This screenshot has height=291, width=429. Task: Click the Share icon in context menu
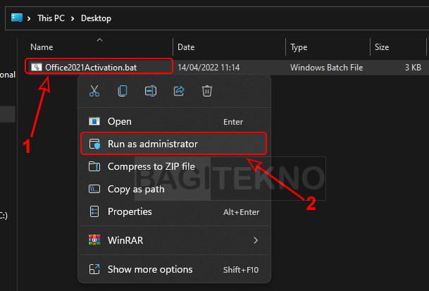point(179,90)
